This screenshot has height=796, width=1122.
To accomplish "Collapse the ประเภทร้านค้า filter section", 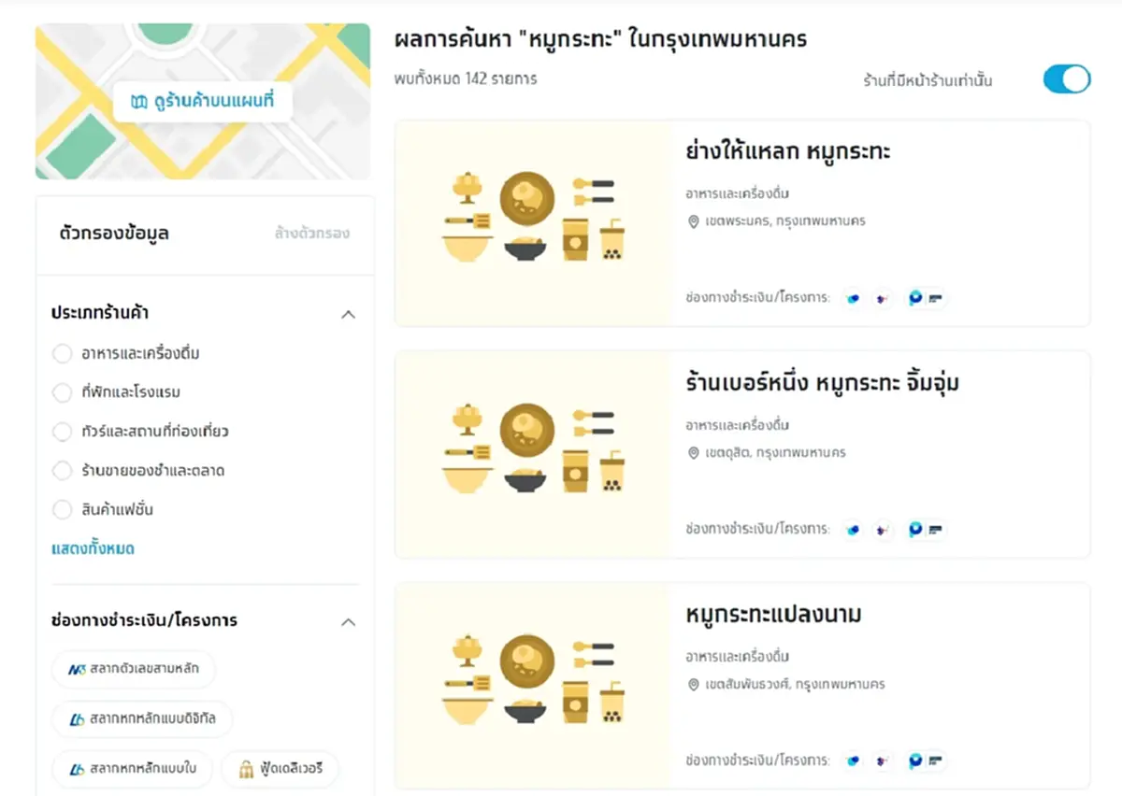I will pyautogui.click(x=349, y=314).
